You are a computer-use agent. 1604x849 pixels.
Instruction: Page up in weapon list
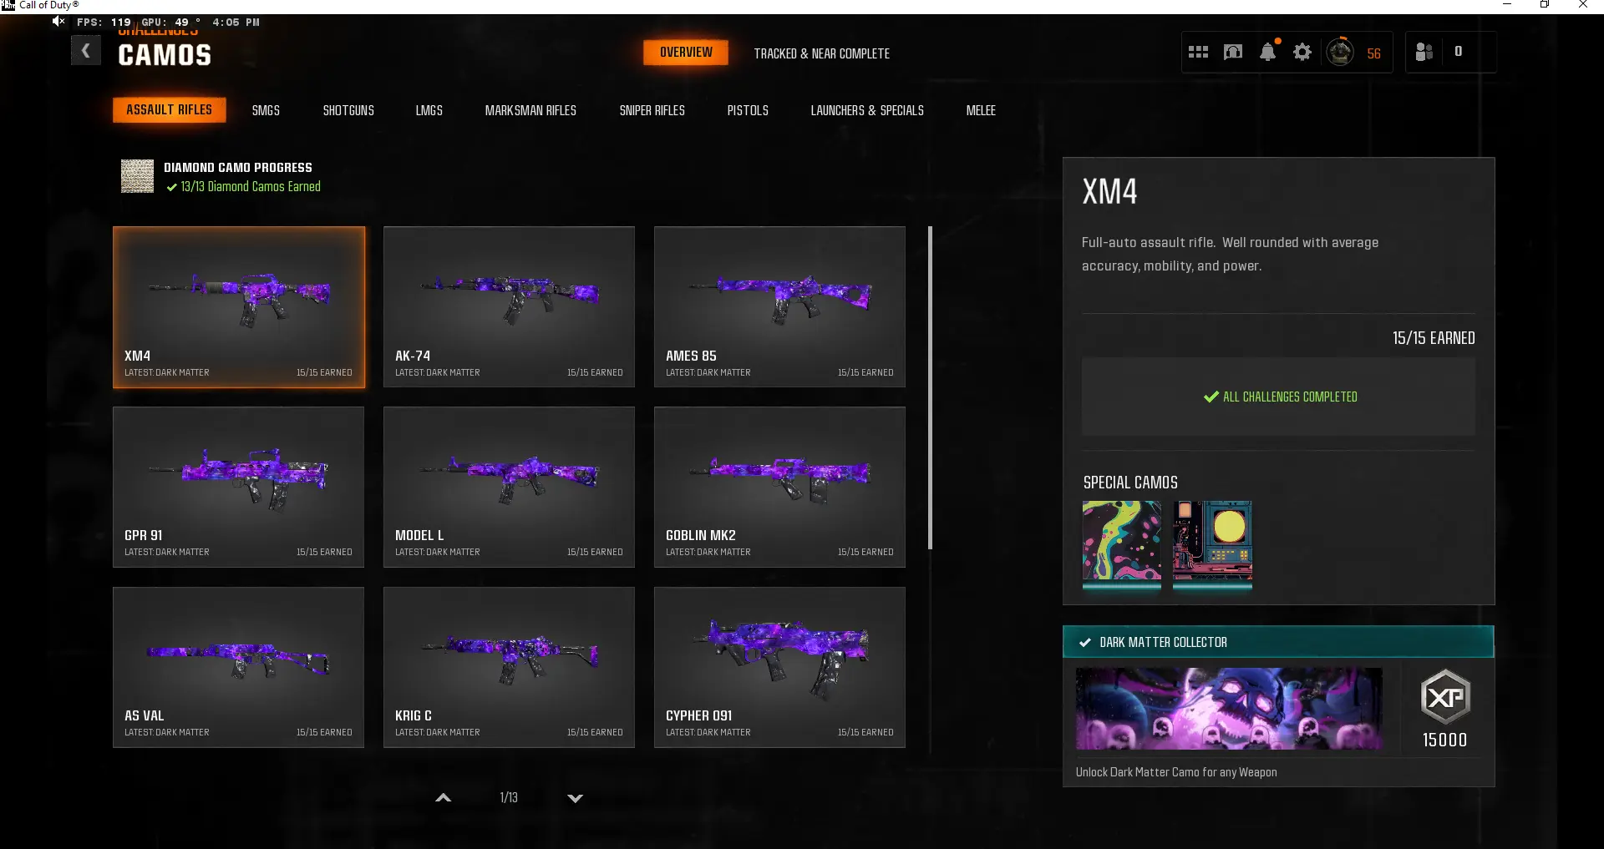point(444,798)
